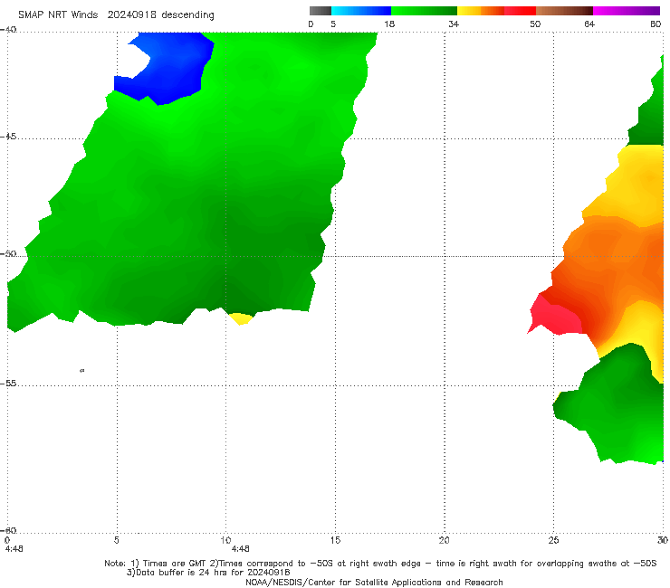Image resolution: width=670 pixels, height=588 pixels.
Task: Click the '20' longitude axis label
Action: coord(445,540)
